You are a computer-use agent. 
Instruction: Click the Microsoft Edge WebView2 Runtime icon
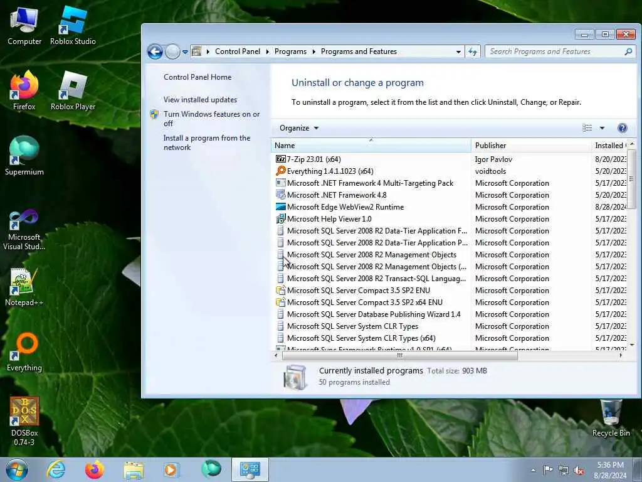[x=280, y=207]
